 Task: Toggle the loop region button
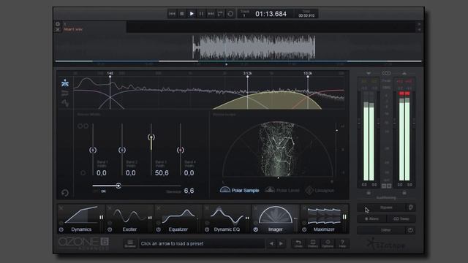tap(220, 14)
